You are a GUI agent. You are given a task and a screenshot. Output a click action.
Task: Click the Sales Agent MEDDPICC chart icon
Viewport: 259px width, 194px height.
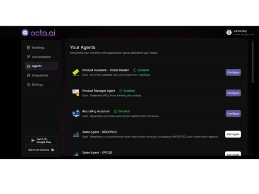click(76, 134)
